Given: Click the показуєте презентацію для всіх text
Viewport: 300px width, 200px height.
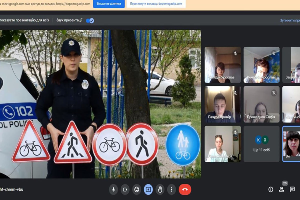Looking at the screenshot, I should pos(24,20).
